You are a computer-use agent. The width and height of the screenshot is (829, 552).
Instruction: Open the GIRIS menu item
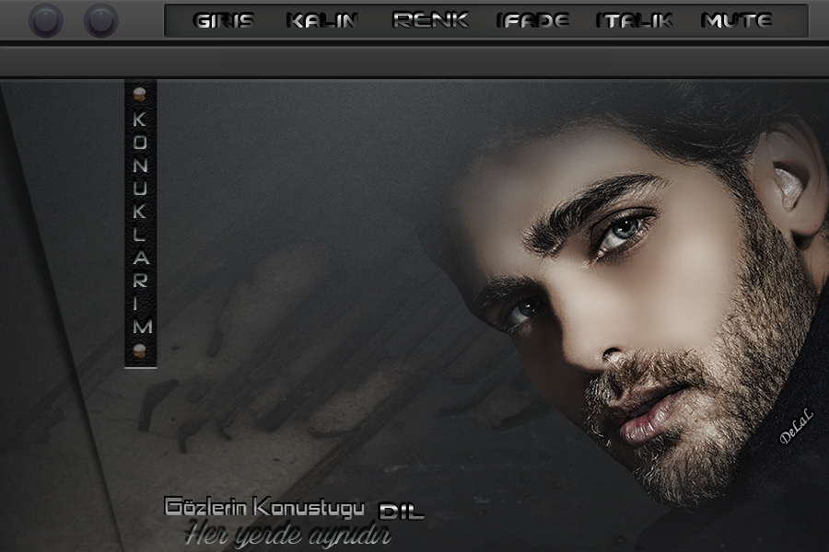point(224,20)
